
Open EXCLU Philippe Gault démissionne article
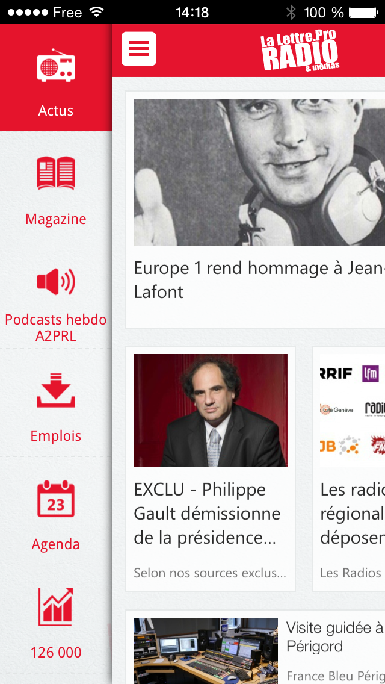(208, 514)
